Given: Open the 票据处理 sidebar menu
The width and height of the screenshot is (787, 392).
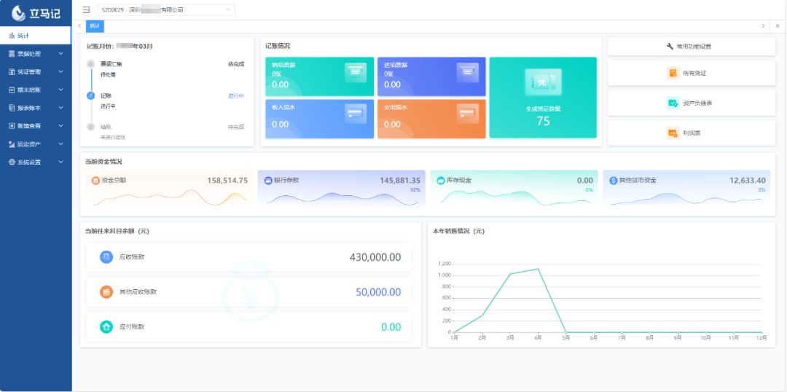Looking at the screenshot, I should pos(36,54).
